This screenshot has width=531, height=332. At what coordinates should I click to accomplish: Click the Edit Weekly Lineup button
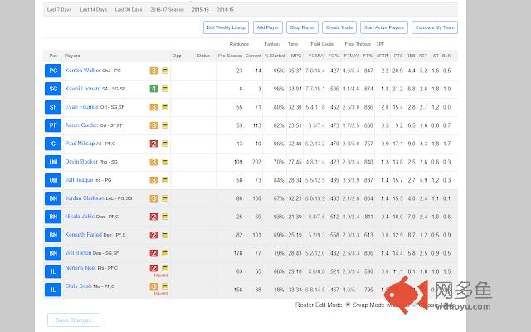226,27
